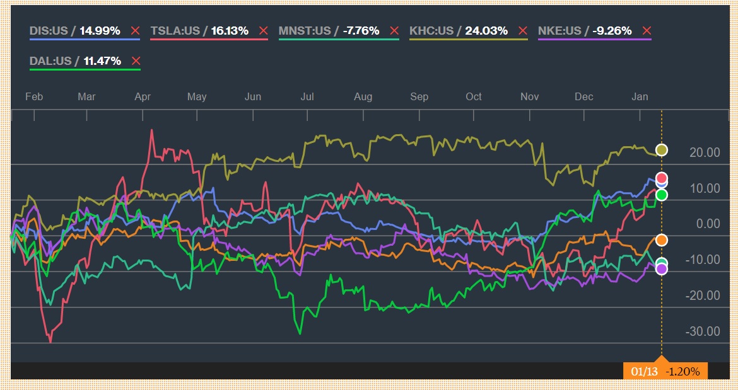Select the KHC:US ticker label
Screen dimensions: 738x390
pos(431,31)
